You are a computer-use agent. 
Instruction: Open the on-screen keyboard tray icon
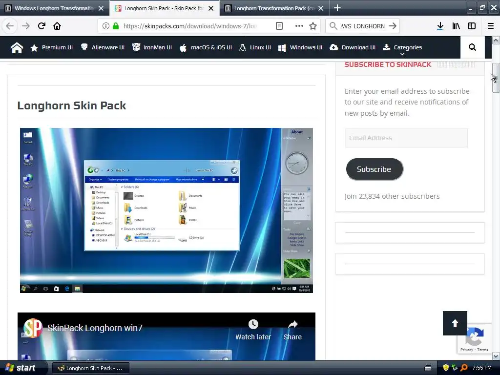tap(428, 368)
